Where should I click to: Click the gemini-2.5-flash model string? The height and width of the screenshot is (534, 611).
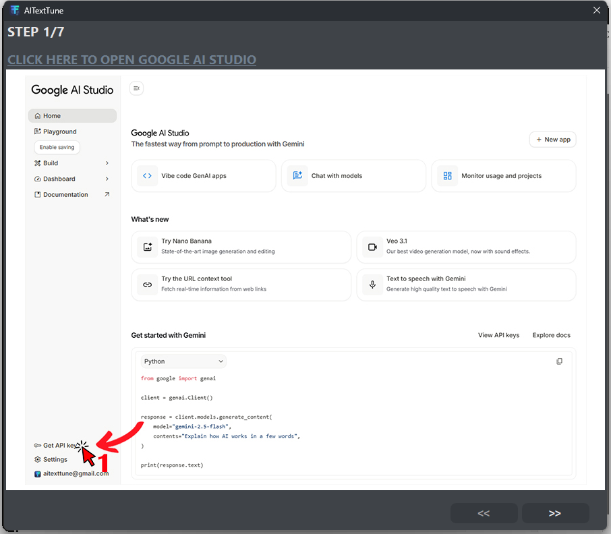tap(202, 427)
